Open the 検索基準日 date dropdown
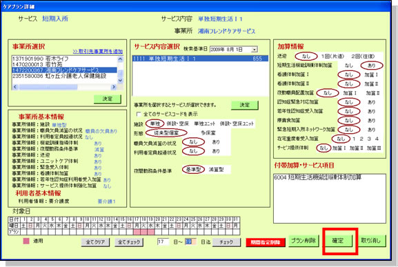Viewport: 398px width, 267px height. tap(255, 49)
